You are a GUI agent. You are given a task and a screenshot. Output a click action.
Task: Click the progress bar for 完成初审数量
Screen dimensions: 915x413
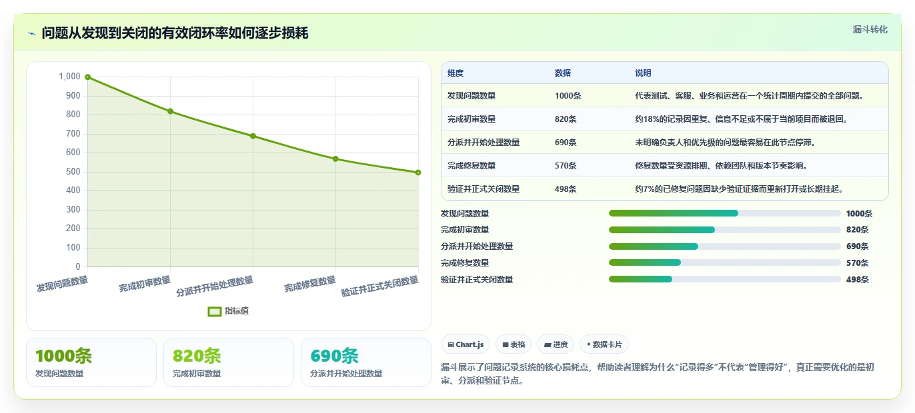pos(724,230)
